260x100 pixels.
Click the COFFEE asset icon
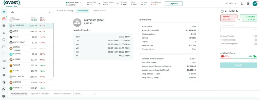click(11, 60)
